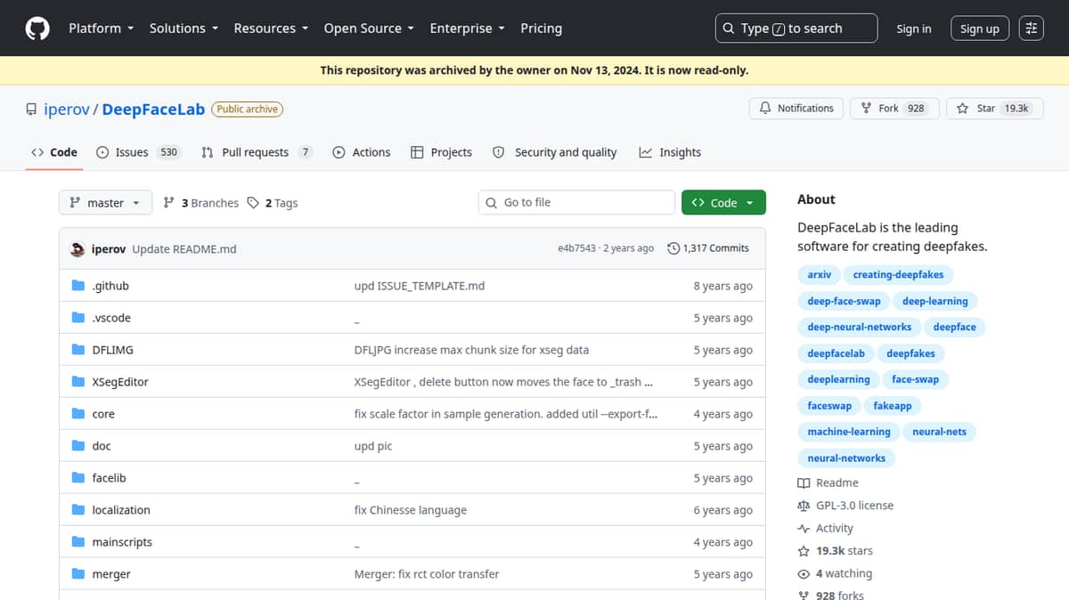Click the iperov avatar in commit row
Image resolution: width=1069 pixels, height=600 pixels.
coord(78,249)
